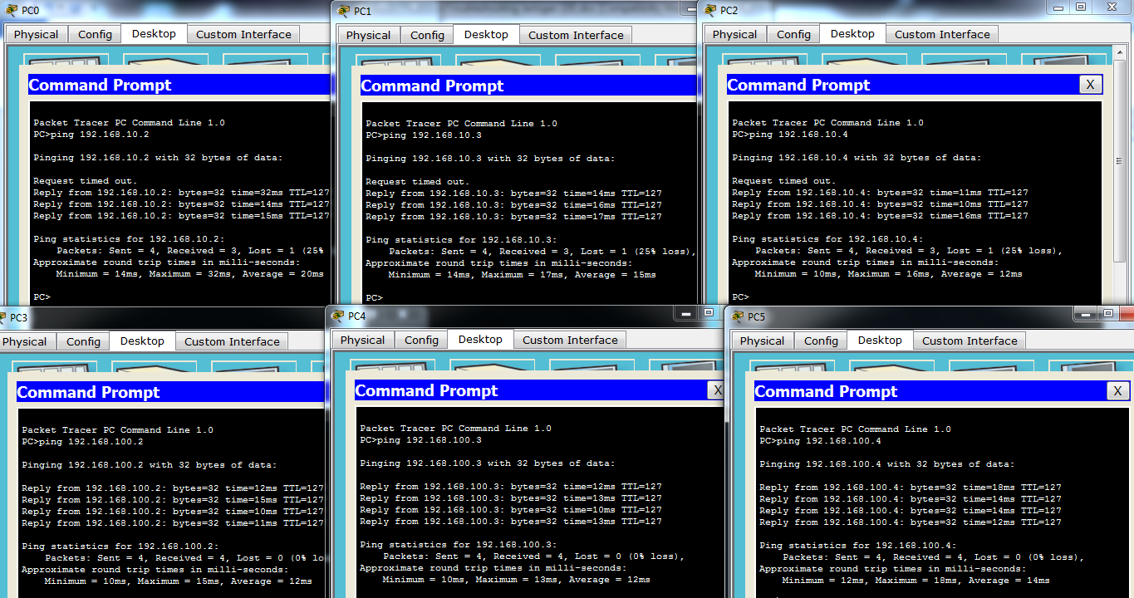Minimize the PC4 window
1134x598 pixels.
pyautogui.click(x=685, y=314)
